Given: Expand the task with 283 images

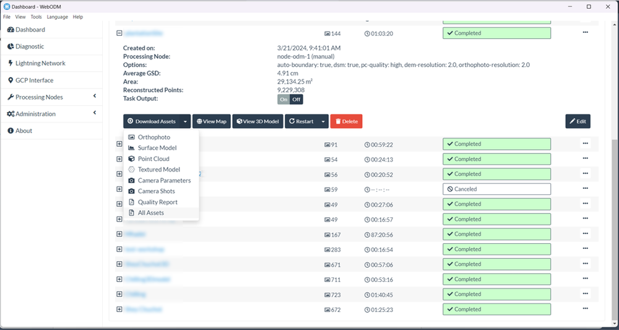Looking at the screenshot, I should (x=119, y=249).
